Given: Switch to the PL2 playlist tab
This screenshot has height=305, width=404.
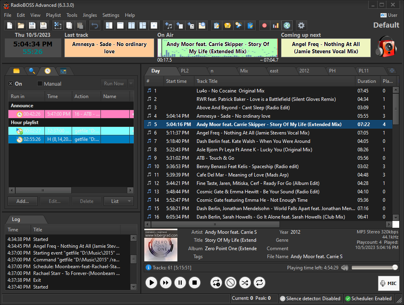Looking at the screenshot, I should click(x=185, y=71).
